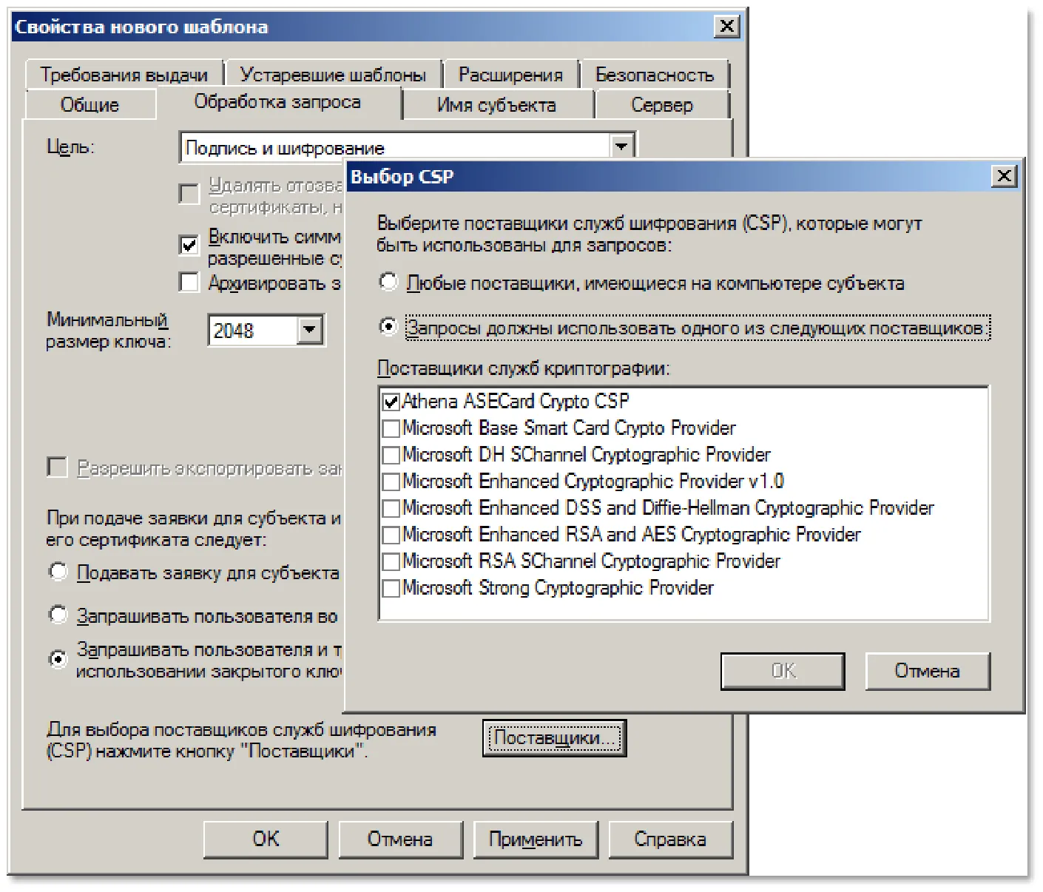Check Microsoft DH SChannel Cryptographic Provider
Image resolution: width=1043 pixels, height=892 pixels.
[391, 455]
